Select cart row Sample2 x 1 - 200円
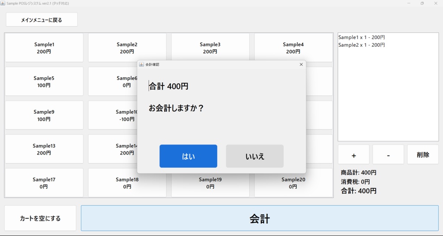 (x=388, y=45)
